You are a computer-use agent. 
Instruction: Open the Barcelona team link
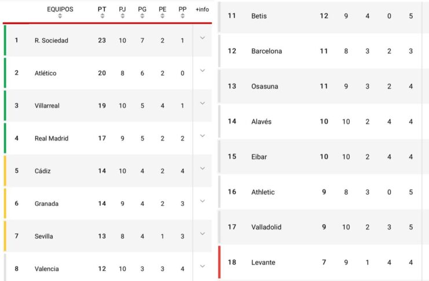pyautogui.click(x=266, y=51)
